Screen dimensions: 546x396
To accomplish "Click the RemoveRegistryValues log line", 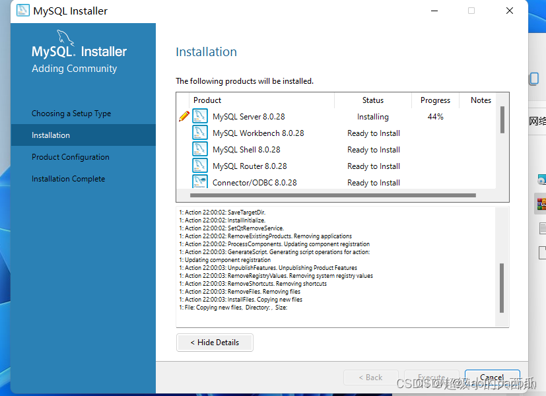I will [x=276, y=276].
